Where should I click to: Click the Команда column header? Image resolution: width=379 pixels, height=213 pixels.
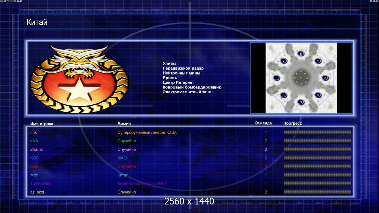point(263,123)
